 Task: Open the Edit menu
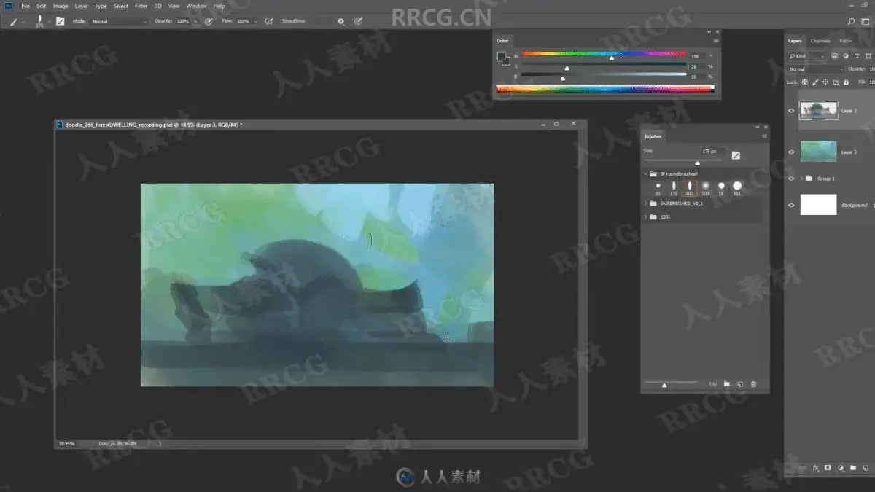42,6
